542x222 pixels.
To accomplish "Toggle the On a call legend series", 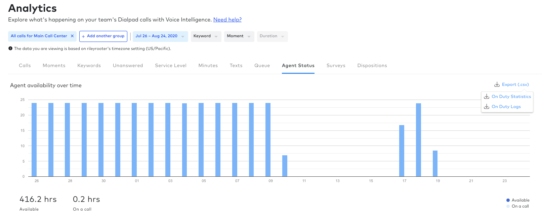I will [x=517, y=206].
